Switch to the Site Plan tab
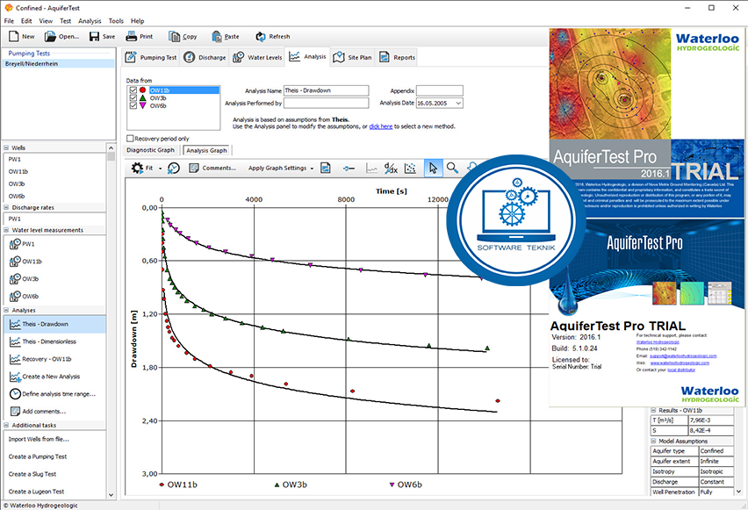This screenshot has width=748, height=510. point(353,57)
